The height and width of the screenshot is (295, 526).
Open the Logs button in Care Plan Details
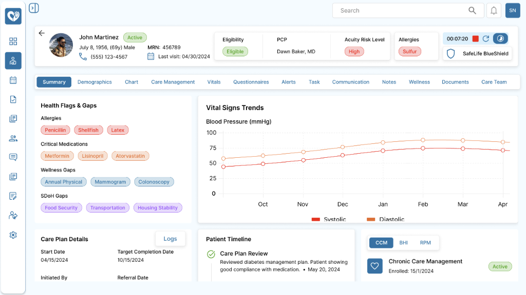click(170, 239)
